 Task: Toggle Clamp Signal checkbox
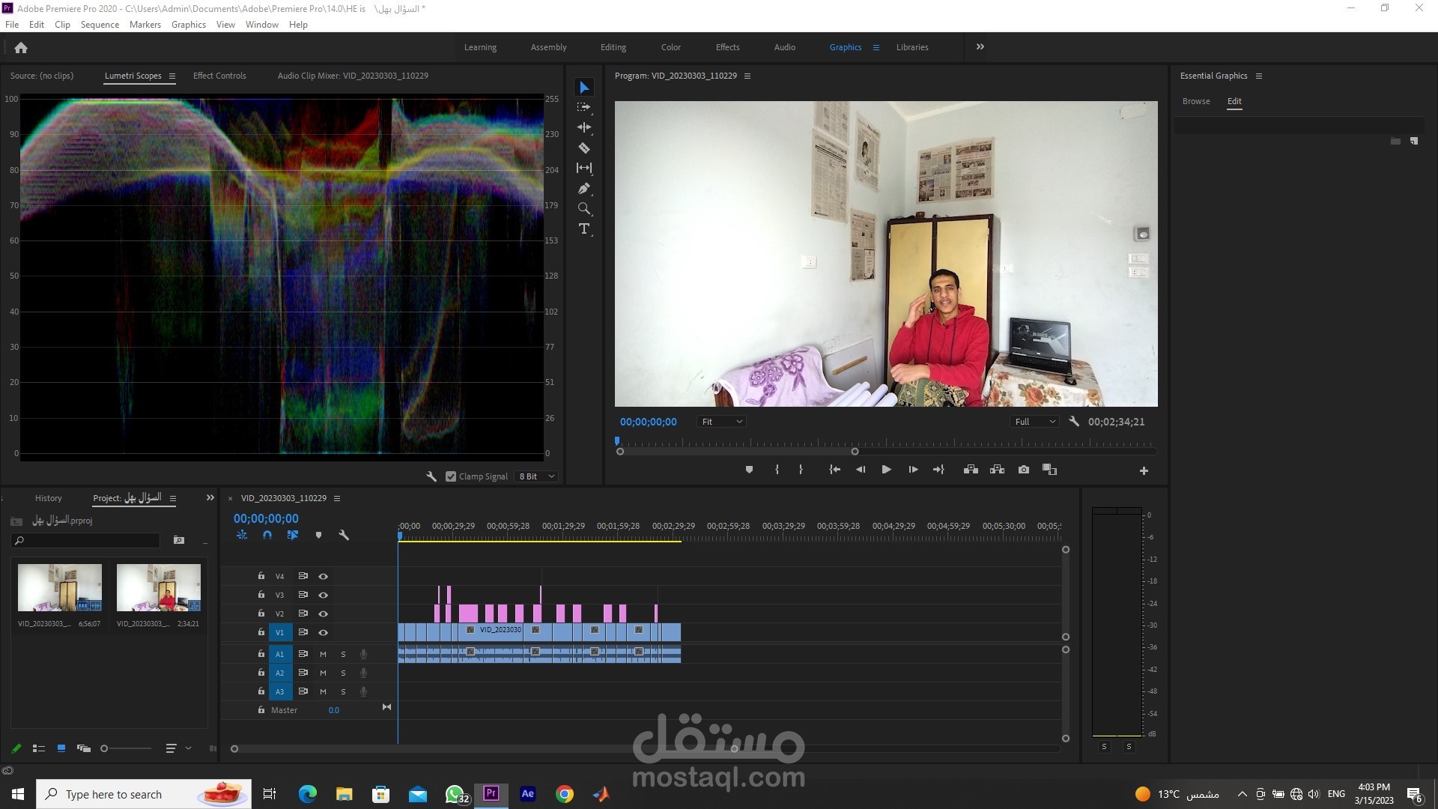pos(451,476)
